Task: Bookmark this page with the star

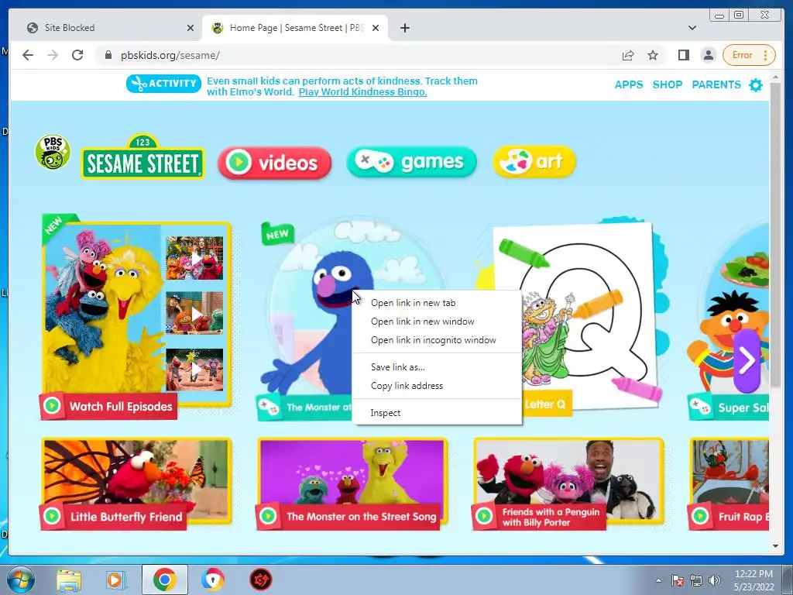Action: [653, 55]
